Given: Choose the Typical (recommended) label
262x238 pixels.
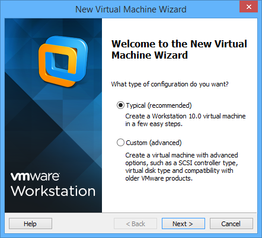Looking at the screenshot, I should [159, 105].
